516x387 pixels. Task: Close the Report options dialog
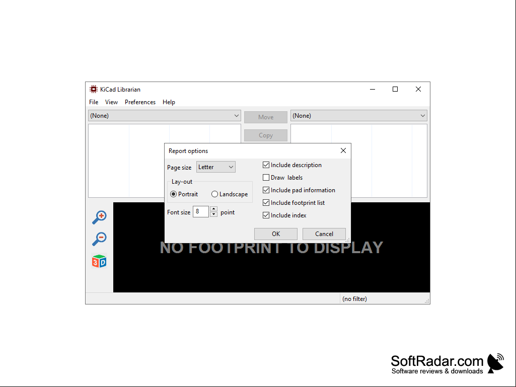click(343, 150)
